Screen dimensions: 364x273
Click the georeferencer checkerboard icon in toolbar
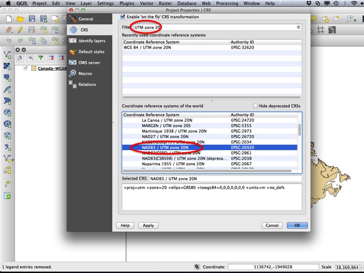point(332,30)
